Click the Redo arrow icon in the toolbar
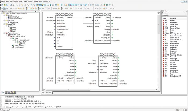Viewport: 188px width, 111px height. pos(28,5)
